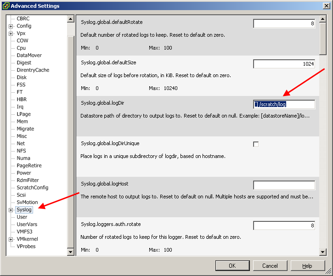Choose Scsi category
The width and height of the screenshot is (333, 276).
pyautogui.click(x=21, y=195)
